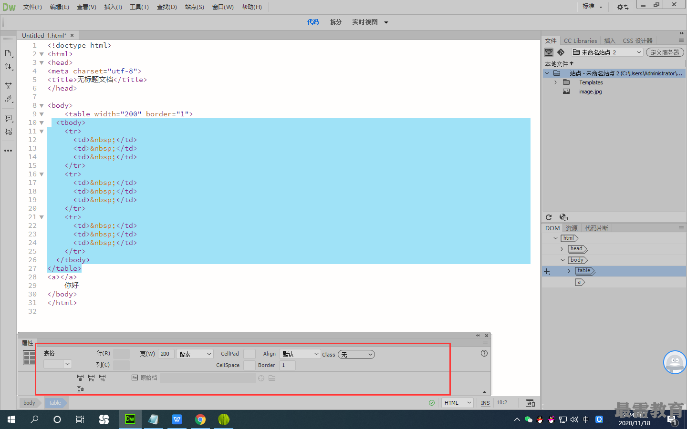Click the CellPad input field

pos(250,354)
